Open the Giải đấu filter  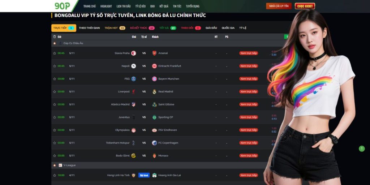[x=211, y=28]
